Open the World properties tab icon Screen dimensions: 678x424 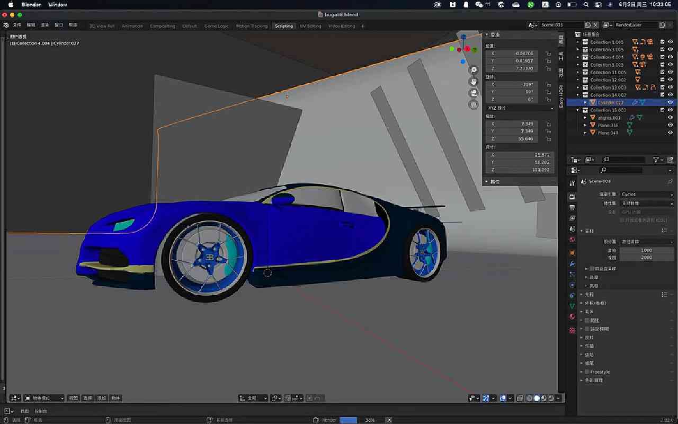[x=572, y=239]
